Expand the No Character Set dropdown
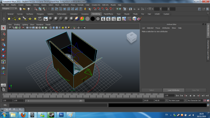This screenshot has width=210, height=118. click(195, 100)
